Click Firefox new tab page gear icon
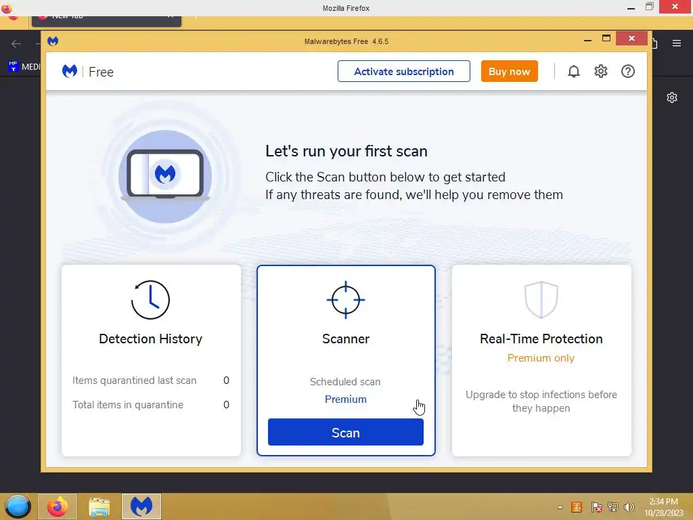 [672, 97]
